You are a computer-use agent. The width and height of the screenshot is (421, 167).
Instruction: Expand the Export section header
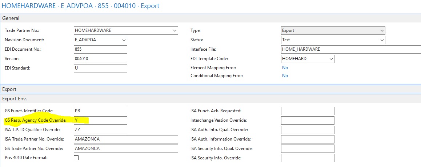210,89
